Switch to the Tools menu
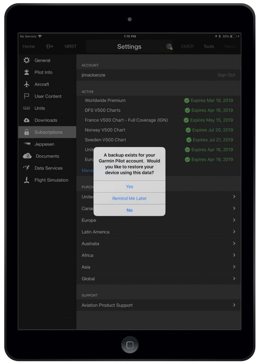259x364 pixels. pyautogui.click(x=209, y=47)
